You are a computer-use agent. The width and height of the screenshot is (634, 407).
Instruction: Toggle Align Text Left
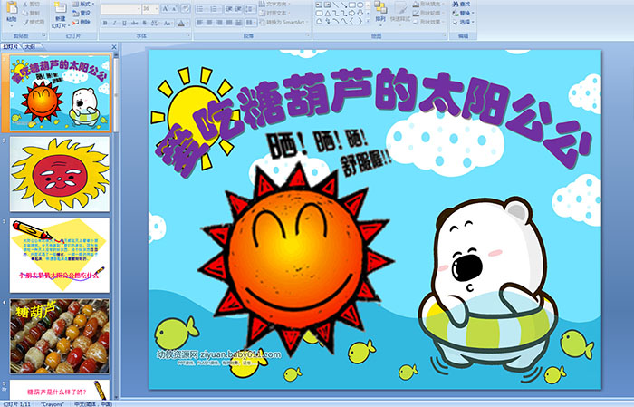tap(200, 23)
